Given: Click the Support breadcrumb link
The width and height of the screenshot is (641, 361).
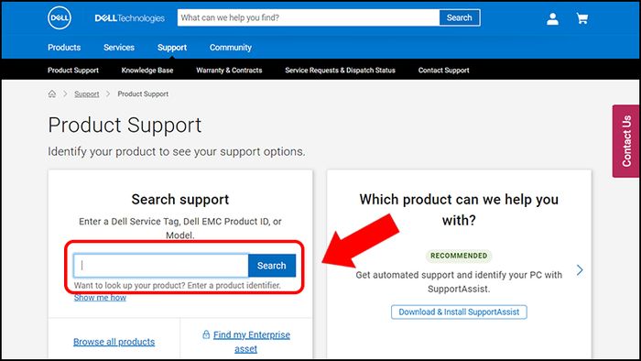Looking at the screenshot, I should pos(87,94).
